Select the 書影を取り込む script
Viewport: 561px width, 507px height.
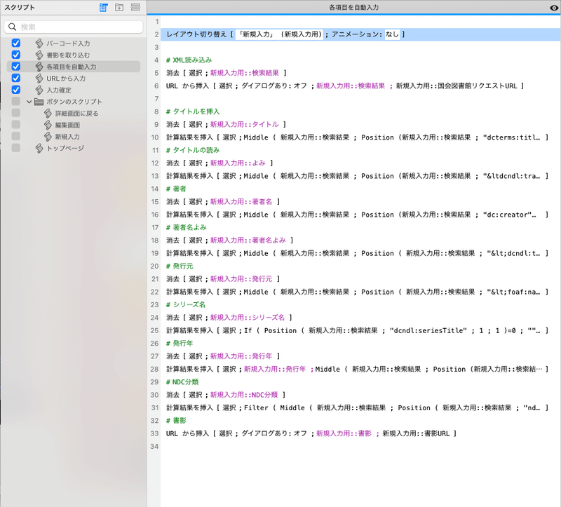click(68, 55)
